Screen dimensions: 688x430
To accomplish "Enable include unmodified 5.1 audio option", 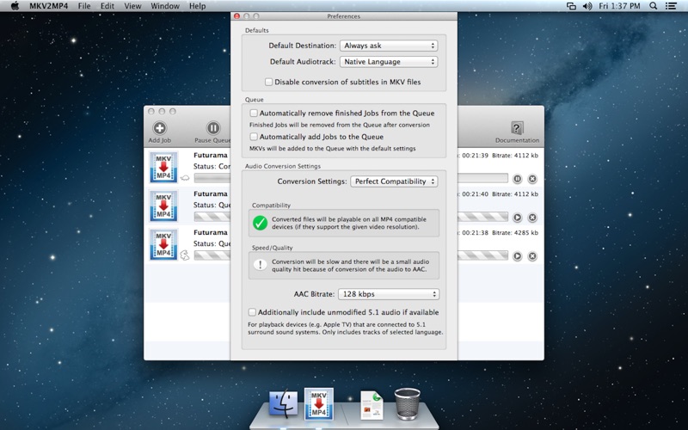I will point(252,312).
